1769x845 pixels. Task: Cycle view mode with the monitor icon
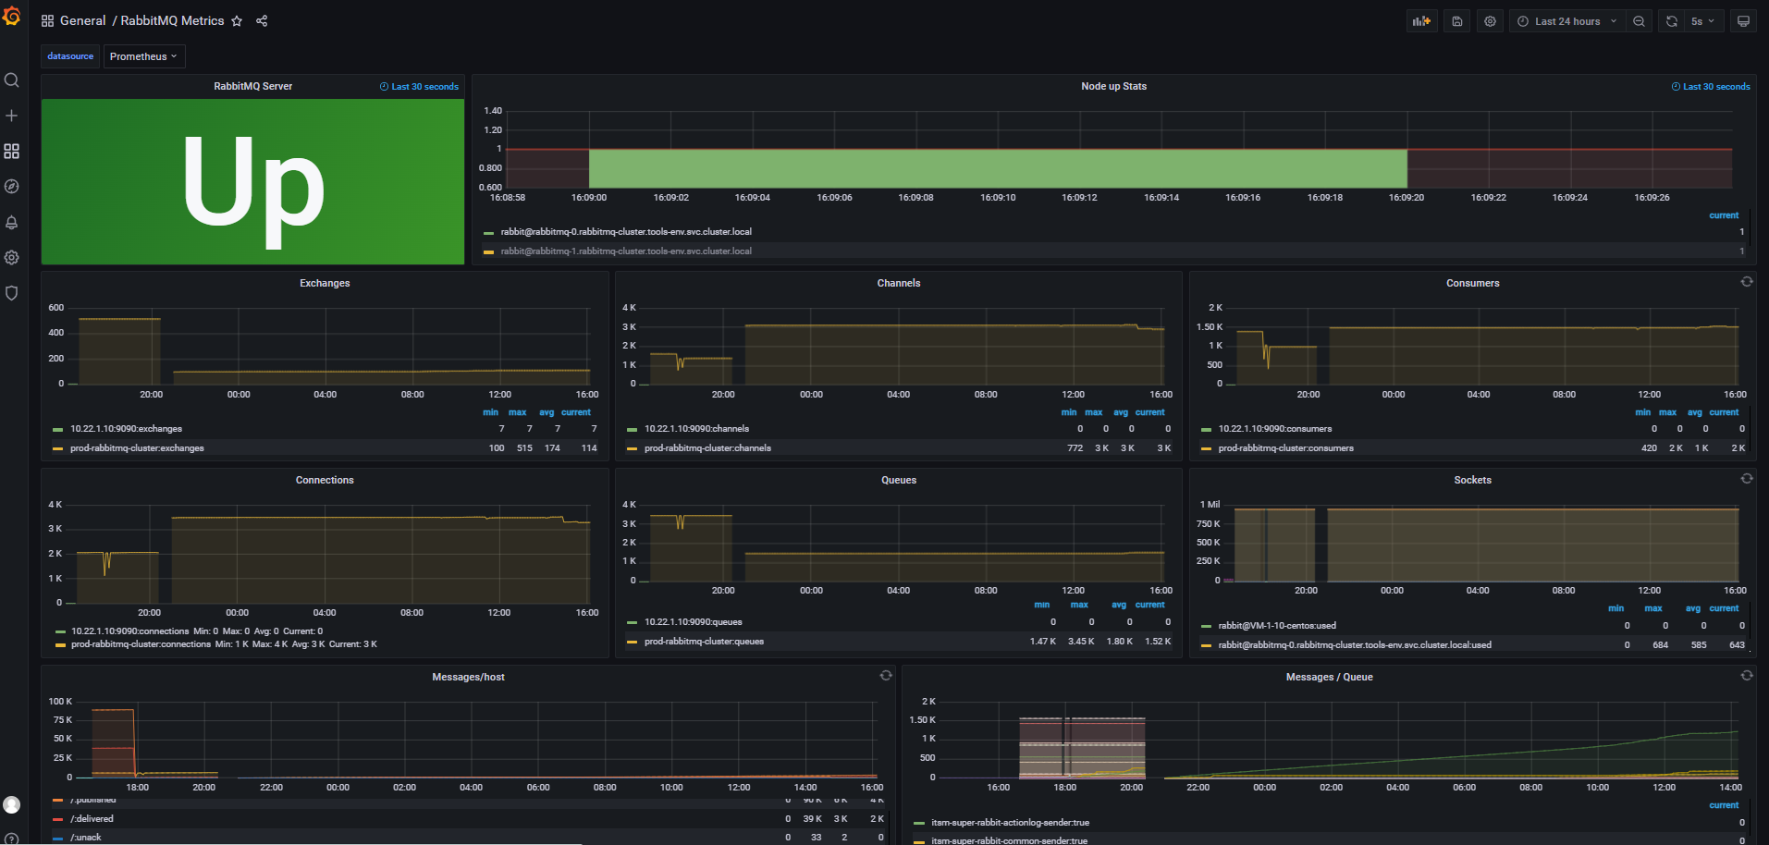tap(1743, 21)
